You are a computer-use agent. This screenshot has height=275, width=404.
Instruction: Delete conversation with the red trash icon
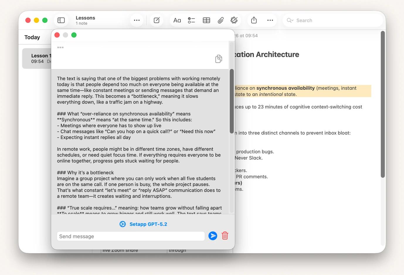tap(225, 236)
